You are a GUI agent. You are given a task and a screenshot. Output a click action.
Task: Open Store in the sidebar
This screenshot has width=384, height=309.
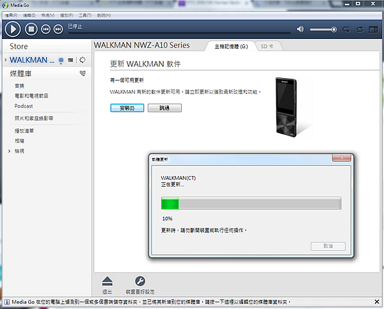tap(19, 47)
